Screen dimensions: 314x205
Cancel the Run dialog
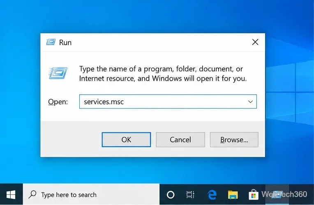(x=180, y=139)
